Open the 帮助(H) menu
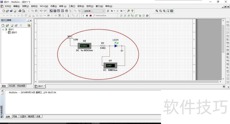Image resolution: width=230 pixels, height=124 pixels. click(x=109, y=6)
